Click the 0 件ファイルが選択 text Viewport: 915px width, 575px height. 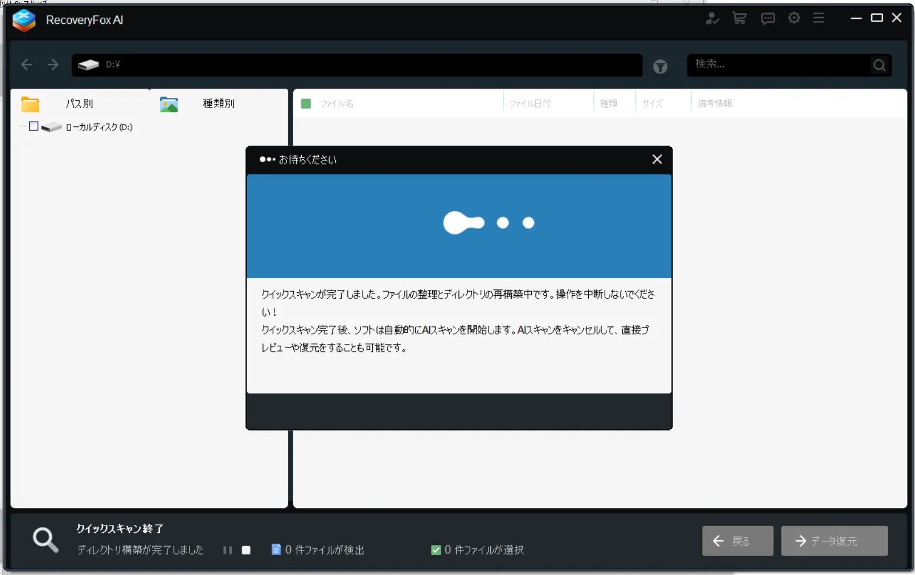[484, 550]
